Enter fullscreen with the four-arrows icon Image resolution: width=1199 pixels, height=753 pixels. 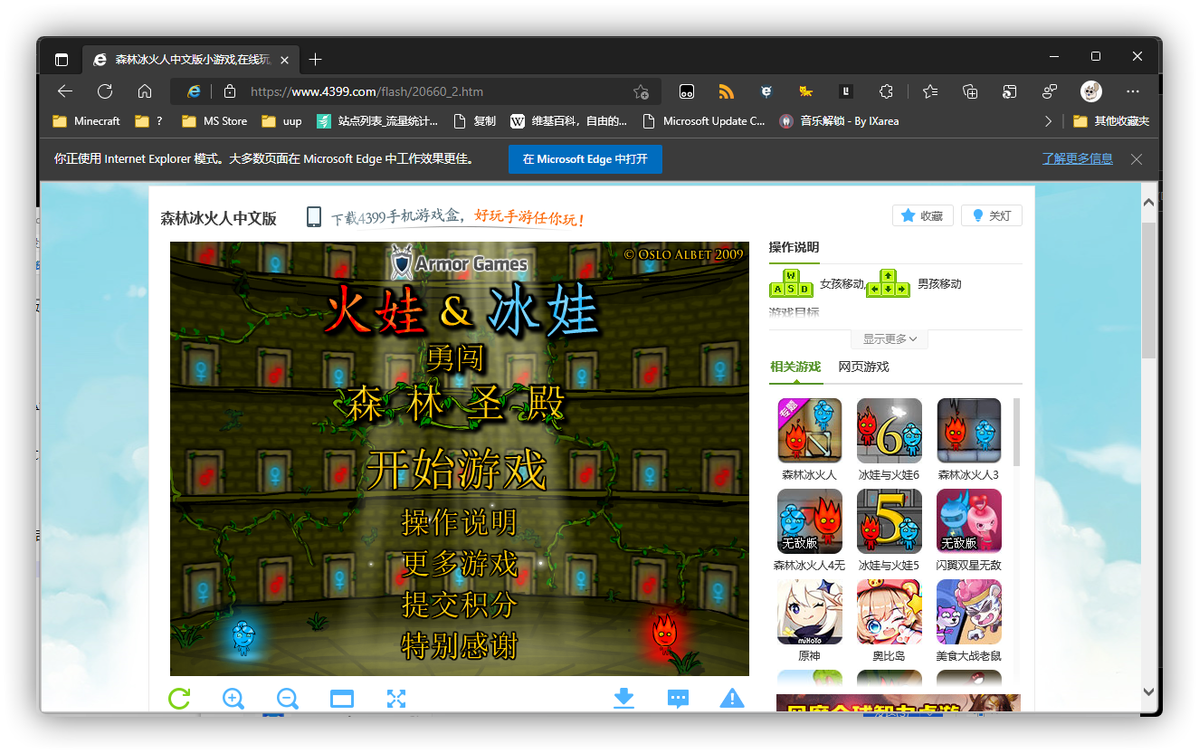coord(396,698)
